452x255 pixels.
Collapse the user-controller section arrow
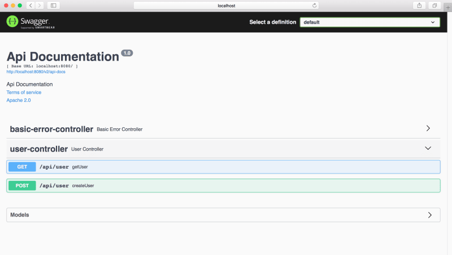tap(428, 148)
